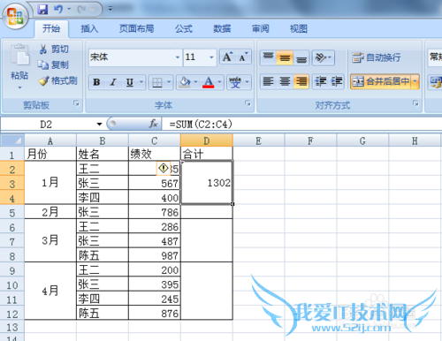Show the phonetic guide wén icon

235,82
